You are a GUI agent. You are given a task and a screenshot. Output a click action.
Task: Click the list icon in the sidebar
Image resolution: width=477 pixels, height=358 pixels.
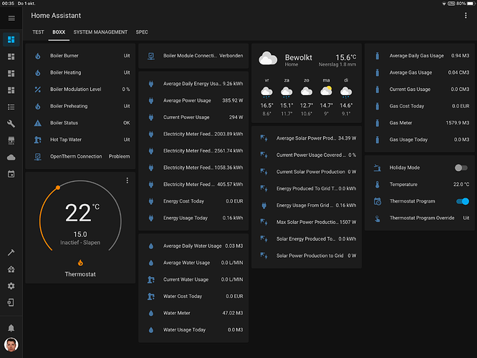pyautogui.click(x=11, y=107)
